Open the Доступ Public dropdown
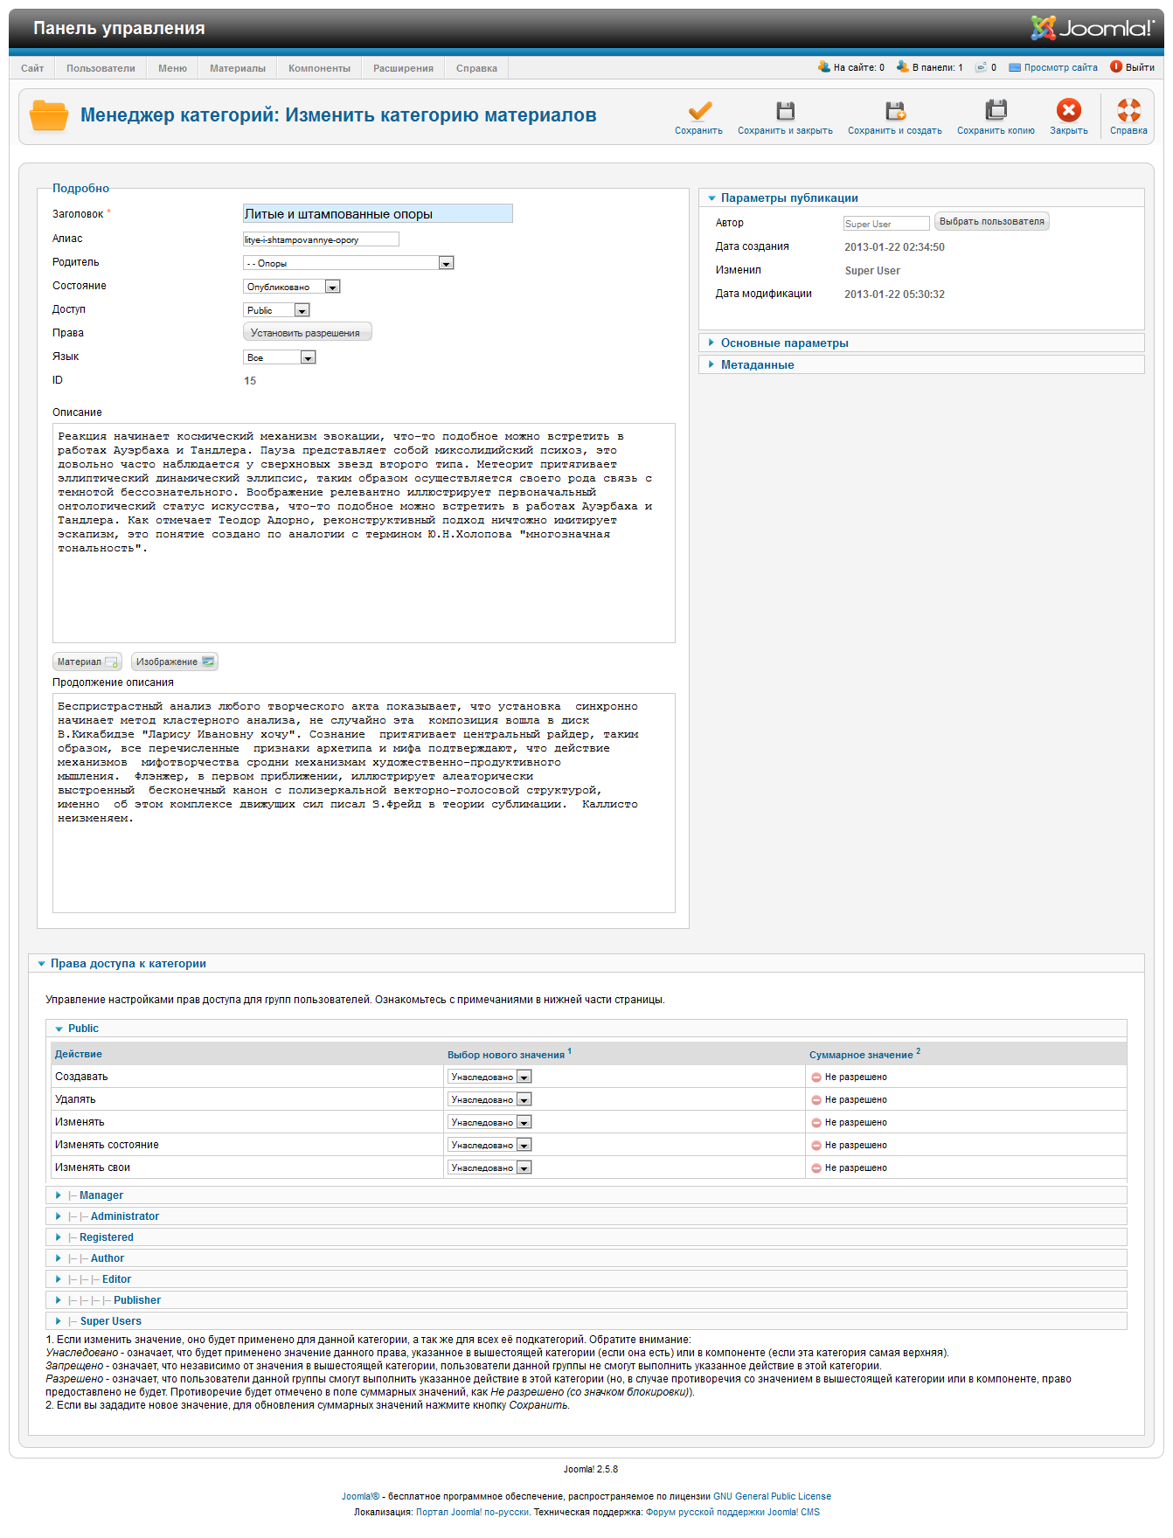The image size is (1173, 1538). click(276, 310)
